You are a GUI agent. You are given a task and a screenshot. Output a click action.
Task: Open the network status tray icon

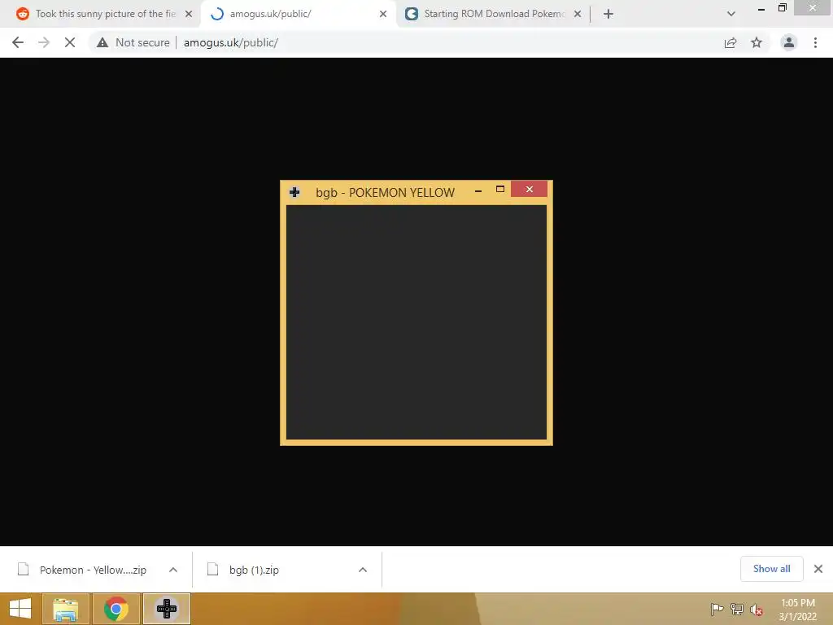pyautogui.click(x=737, y=609)
